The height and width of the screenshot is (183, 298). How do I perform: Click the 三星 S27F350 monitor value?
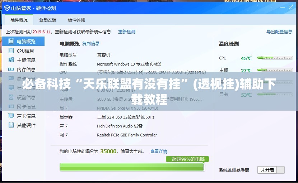(125, 117)
